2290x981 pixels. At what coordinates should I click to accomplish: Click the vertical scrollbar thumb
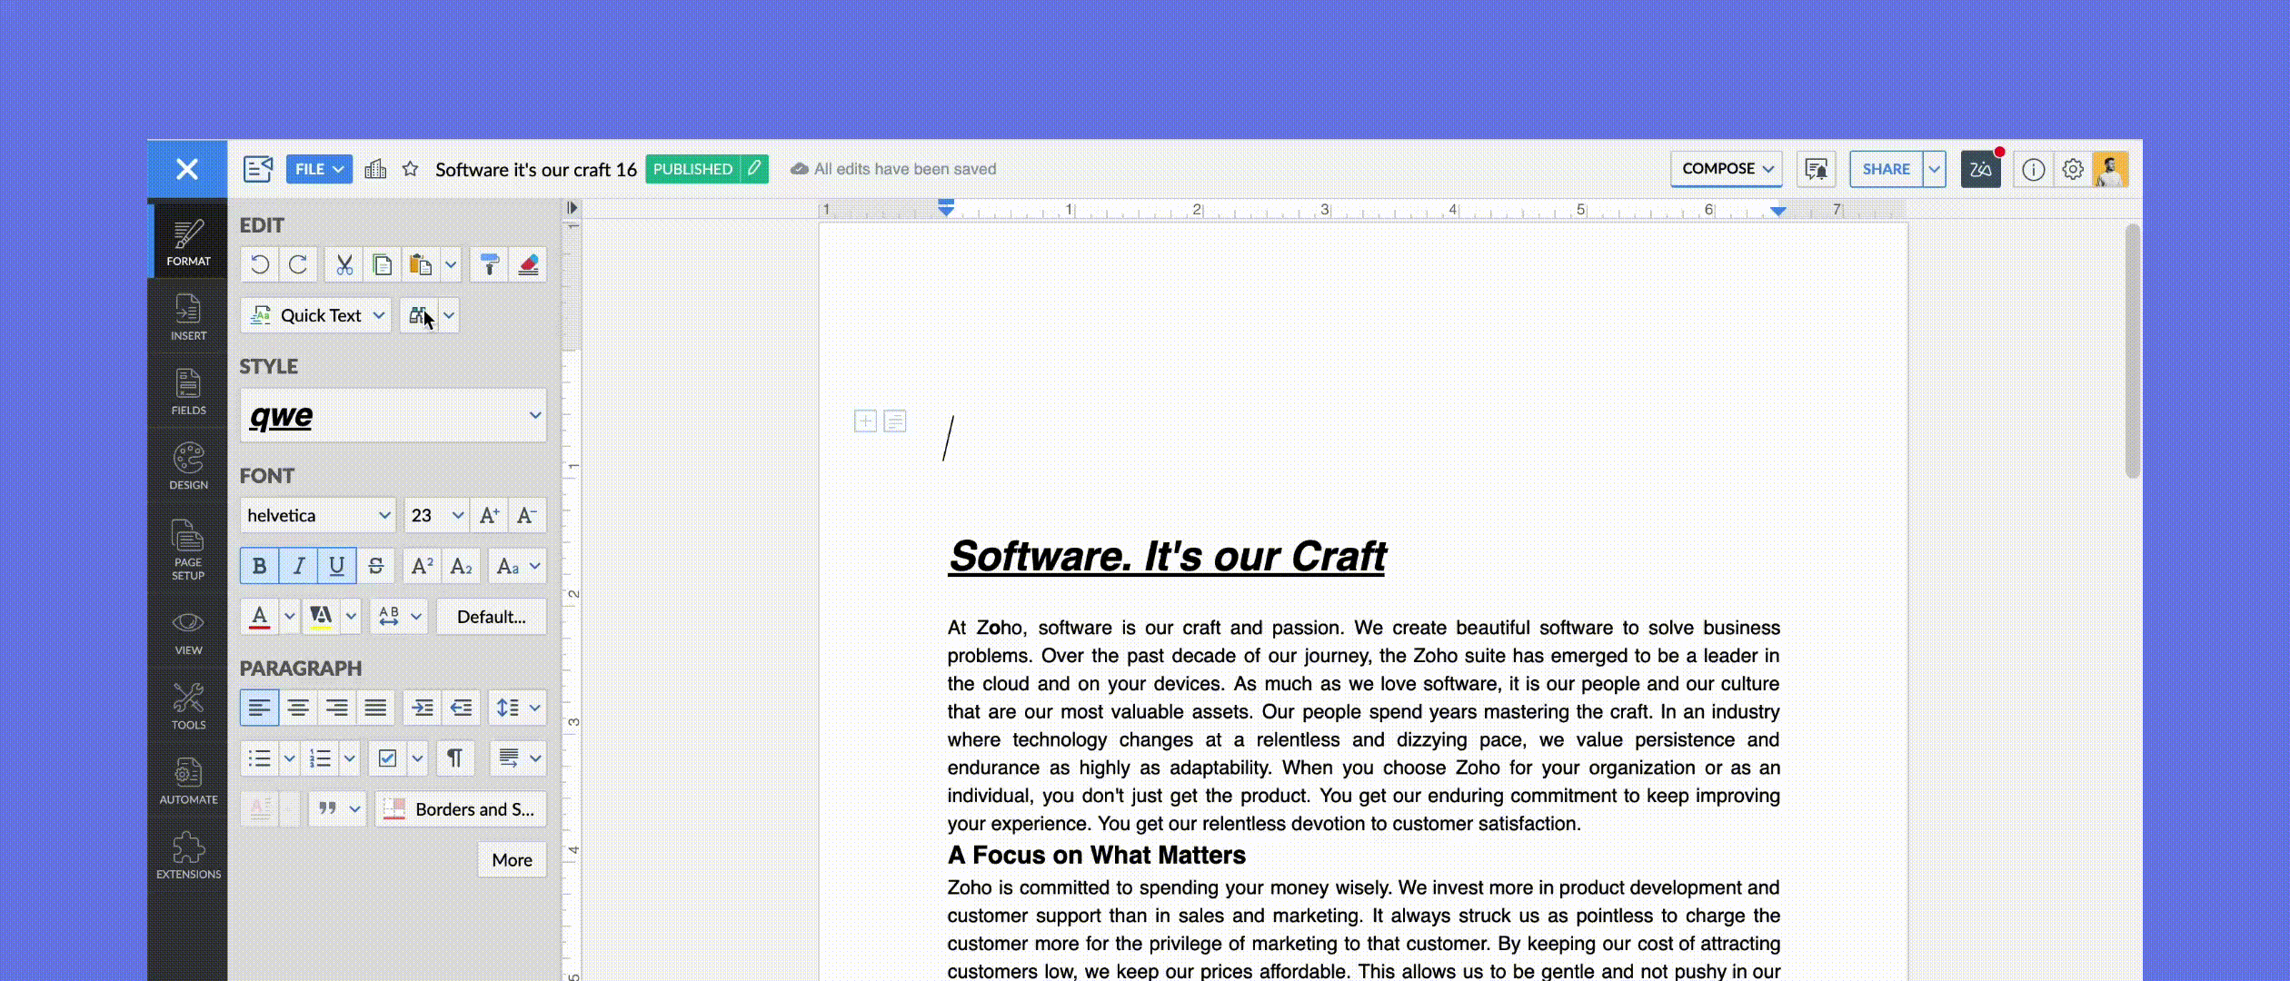2133,351
